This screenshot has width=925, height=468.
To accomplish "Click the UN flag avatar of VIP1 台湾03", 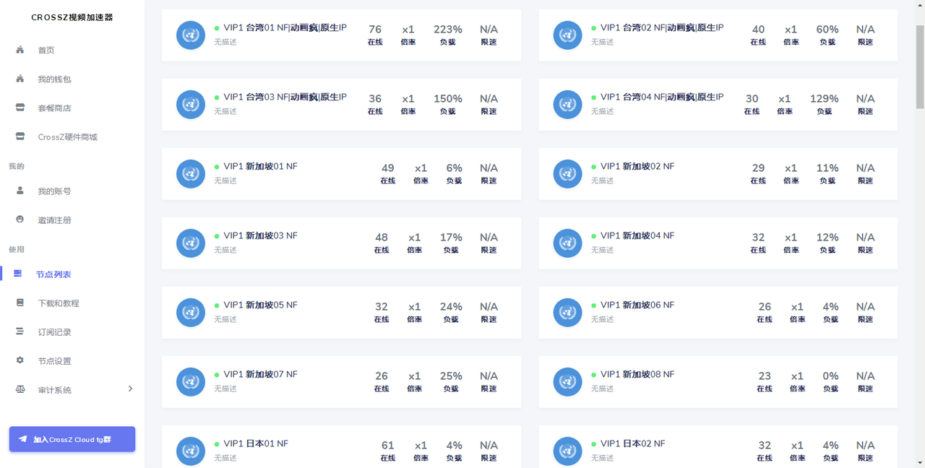I will pyautogui.click(x=191, y=105).
